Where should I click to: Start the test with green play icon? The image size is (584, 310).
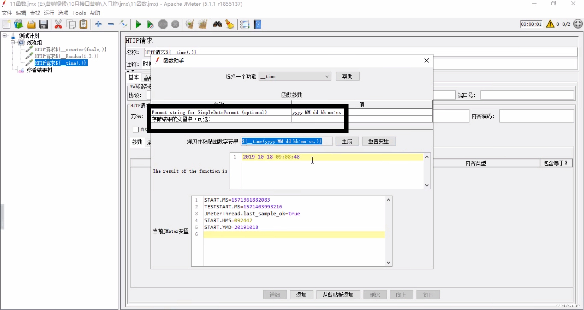click(138, 24)
